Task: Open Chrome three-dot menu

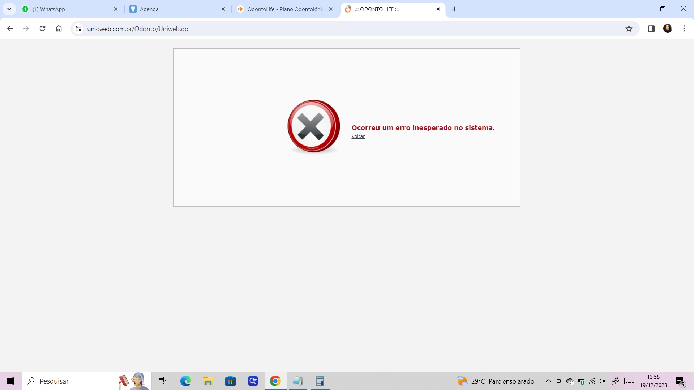Action: [x=684, y=29]
